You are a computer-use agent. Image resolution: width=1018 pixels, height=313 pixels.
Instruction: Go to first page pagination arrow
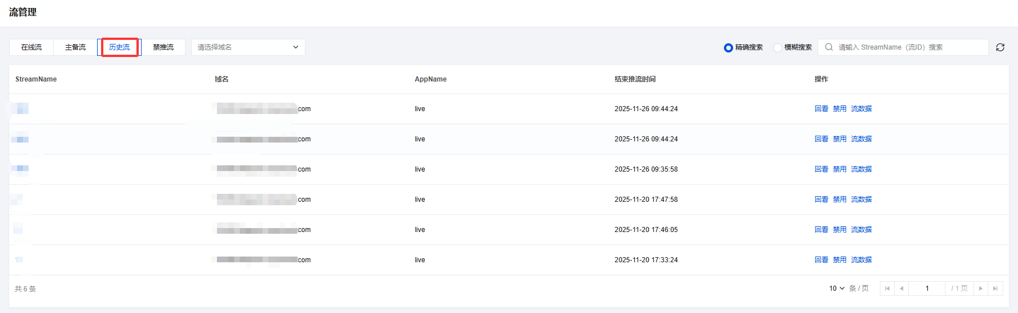[887, 288]
